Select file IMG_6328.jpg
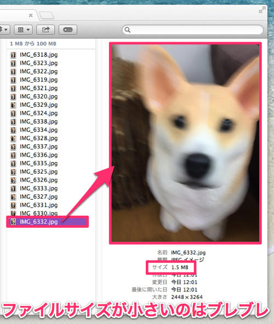The height and width of the screenshot is (324, 274). tap(38, 138)
